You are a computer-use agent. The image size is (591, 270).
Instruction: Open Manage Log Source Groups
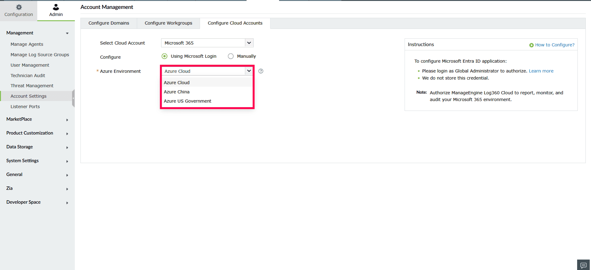40,55
